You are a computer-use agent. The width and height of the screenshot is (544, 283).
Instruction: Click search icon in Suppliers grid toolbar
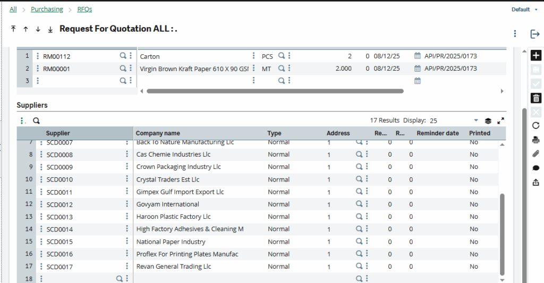pyautogui.click(x=37, y=121)
